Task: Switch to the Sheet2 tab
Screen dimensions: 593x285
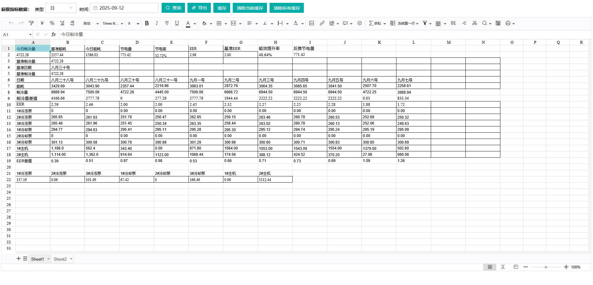Action: [x=60, y=259]
